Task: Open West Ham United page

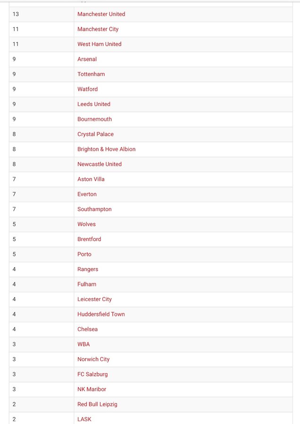Action: point(100,44)
